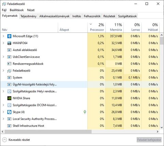
Task: Sort by the Név column header
Action: click(29, 27)
